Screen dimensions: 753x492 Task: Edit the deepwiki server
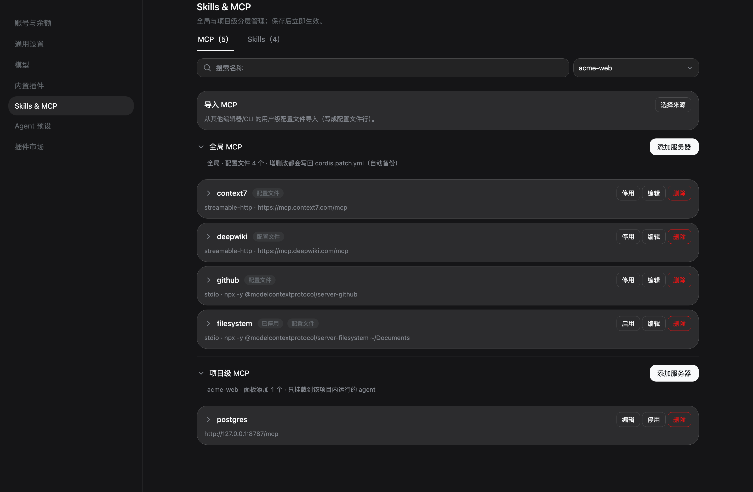654,237
